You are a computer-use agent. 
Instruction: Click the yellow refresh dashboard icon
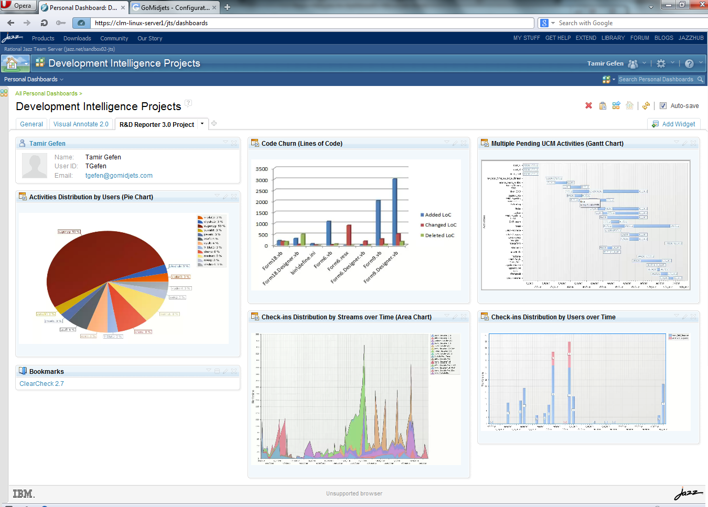(646, 105)
